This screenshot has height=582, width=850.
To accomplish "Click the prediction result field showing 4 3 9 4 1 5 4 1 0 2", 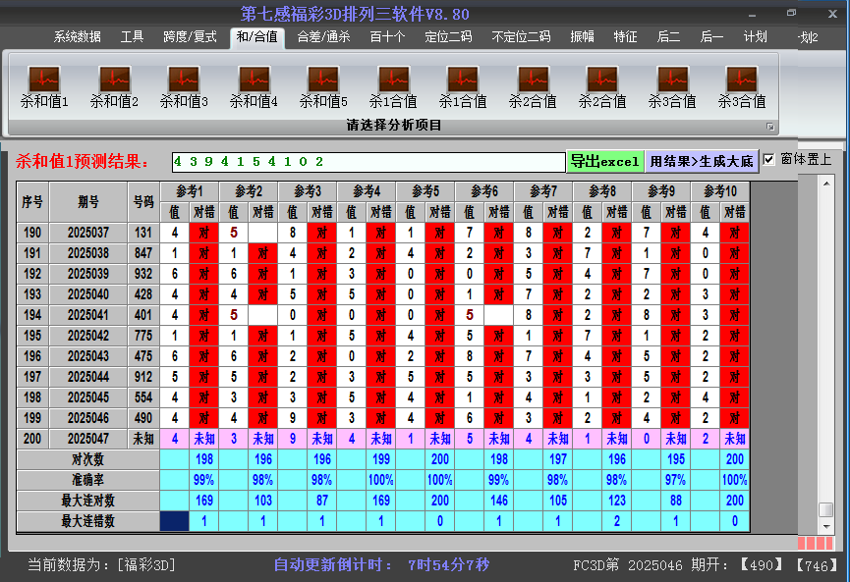I will [368, 162].
